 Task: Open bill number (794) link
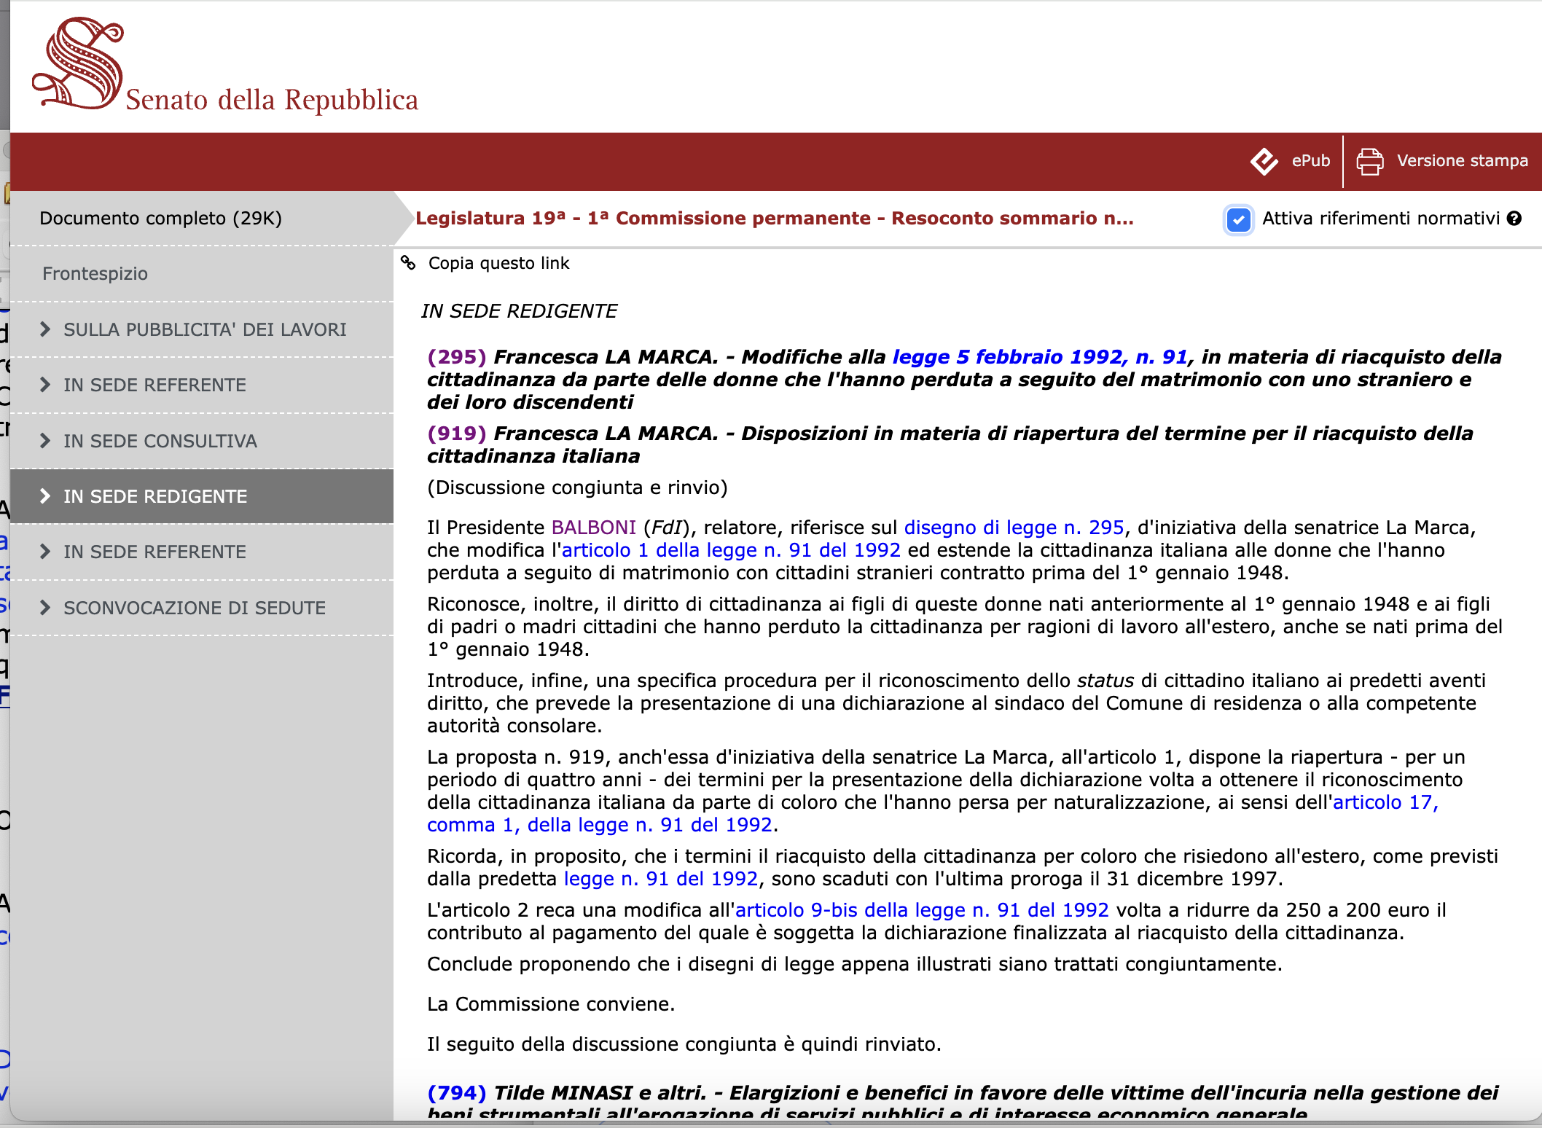click(457, 1093)
